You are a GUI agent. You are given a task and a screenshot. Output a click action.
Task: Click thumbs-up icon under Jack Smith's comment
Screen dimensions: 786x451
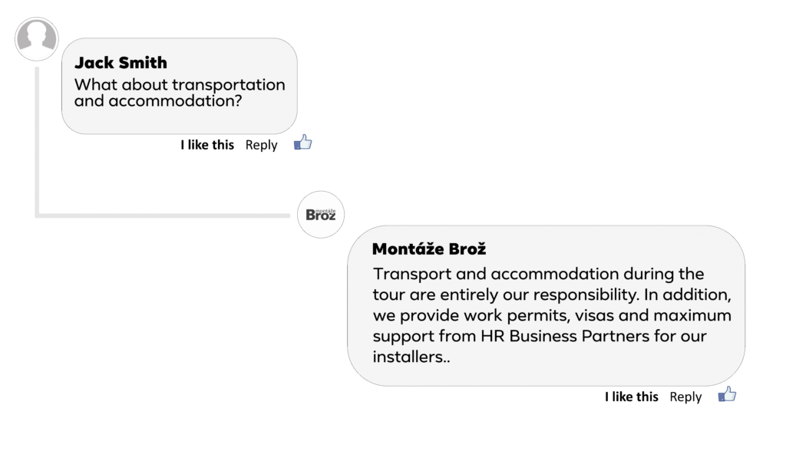(x=303, y=143)
